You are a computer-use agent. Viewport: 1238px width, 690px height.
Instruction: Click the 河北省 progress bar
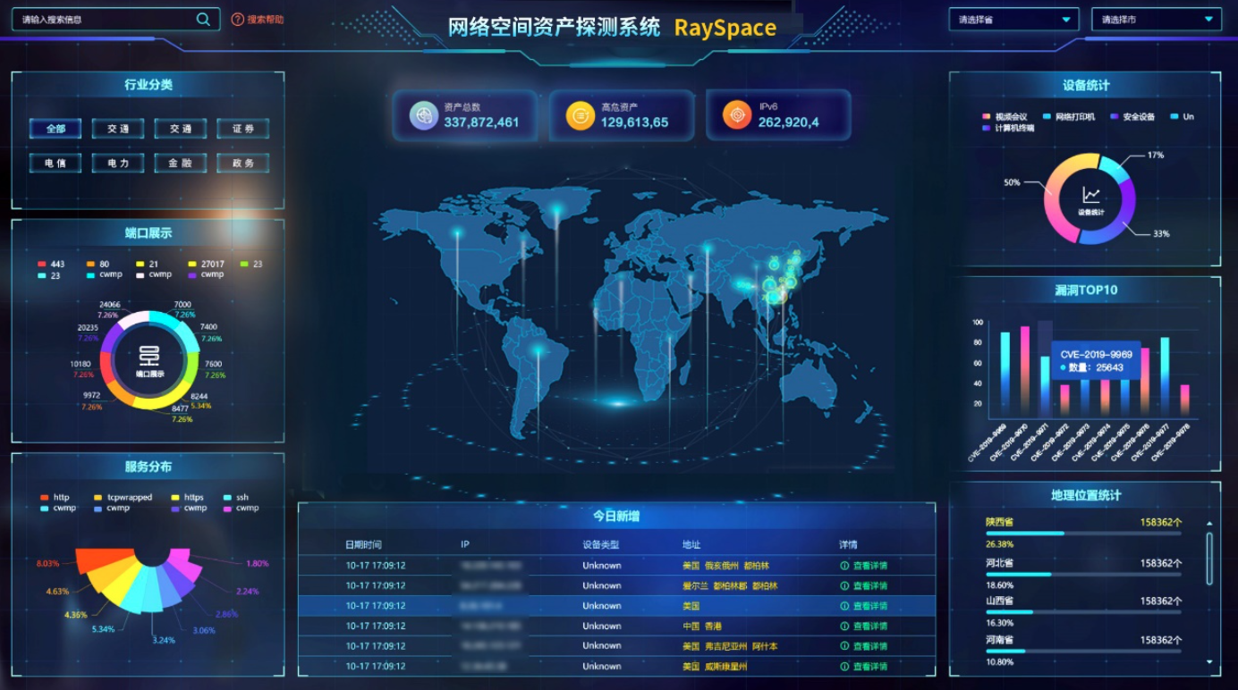click(x=1083, y=575)
